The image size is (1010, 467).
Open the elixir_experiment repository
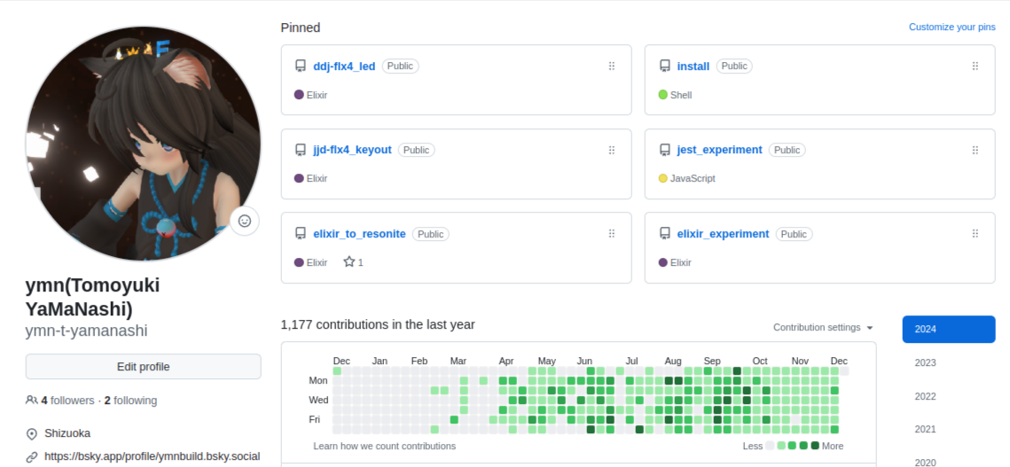tap(723, 233)
